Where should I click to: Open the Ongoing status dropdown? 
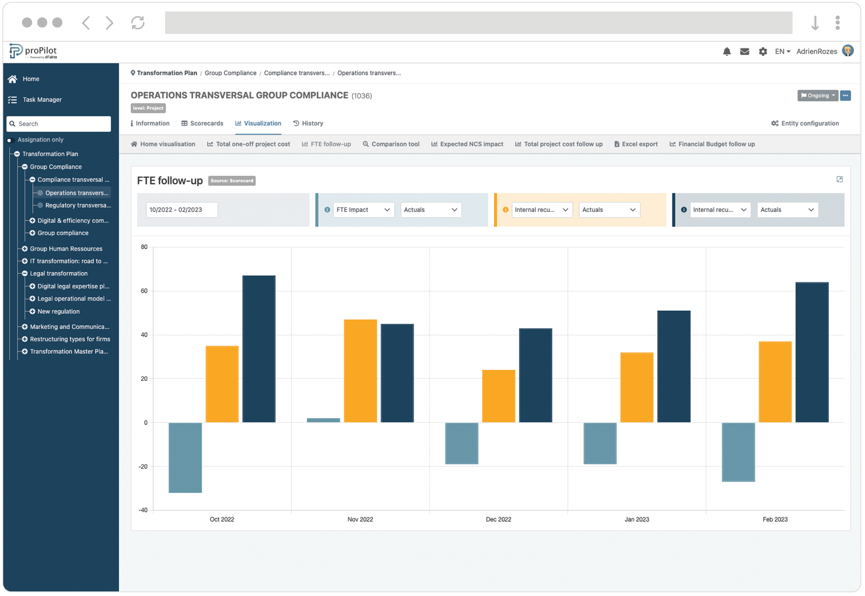coord(818,95)
